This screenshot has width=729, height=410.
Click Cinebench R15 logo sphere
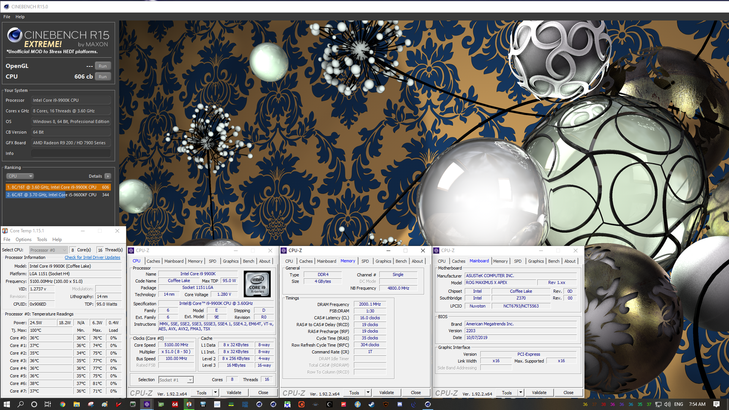click(15, 35)
